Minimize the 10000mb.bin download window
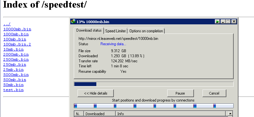Image resolution: width=254 pixels, height=117 pixels. click(223, 22)
